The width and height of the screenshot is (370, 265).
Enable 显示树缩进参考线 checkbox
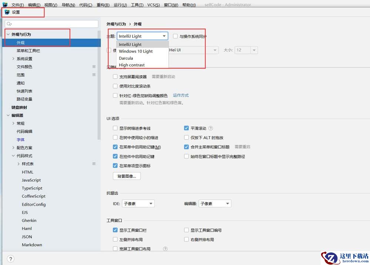(115, 128)
